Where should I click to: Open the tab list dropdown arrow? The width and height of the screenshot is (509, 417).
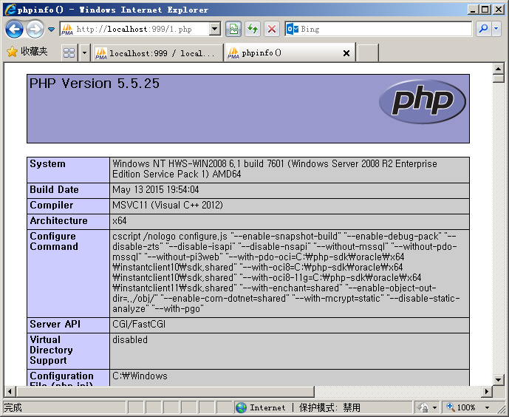tap(84, 52)
